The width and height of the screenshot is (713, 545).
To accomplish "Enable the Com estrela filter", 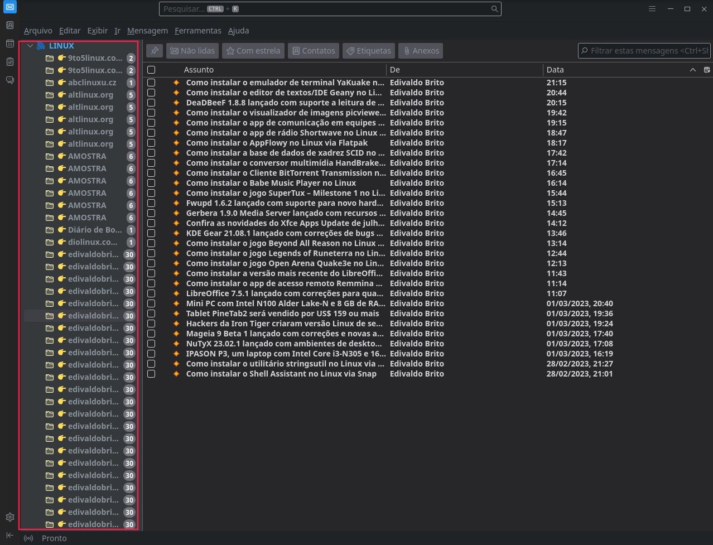I will click(253, 51).
